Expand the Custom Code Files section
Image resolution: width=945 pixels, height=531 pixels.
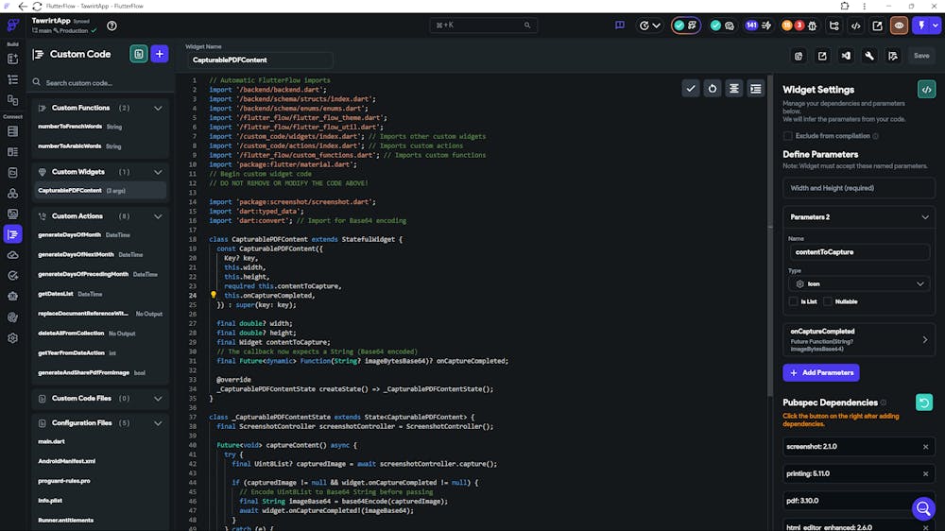(x=158, y=399)
